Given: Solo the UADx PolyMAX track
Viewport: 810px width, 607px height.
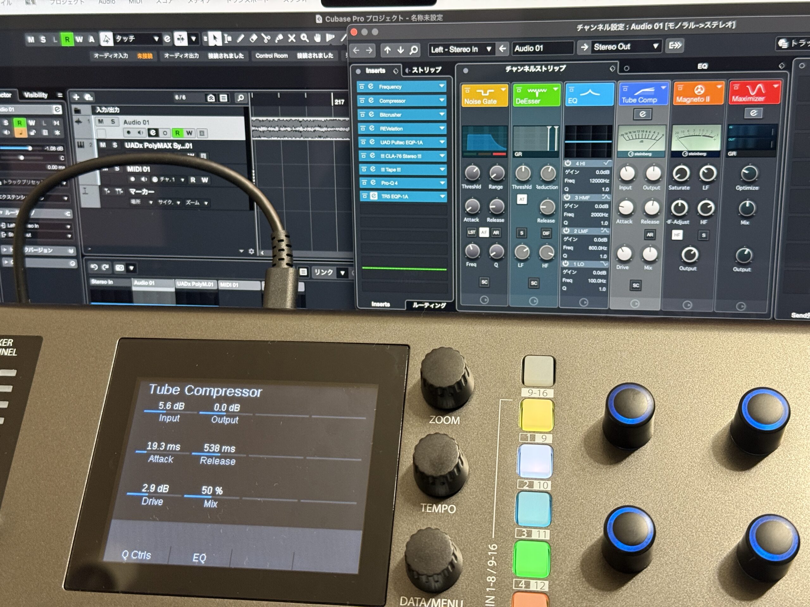Looking at the screenshot, I should pos(115,145).
